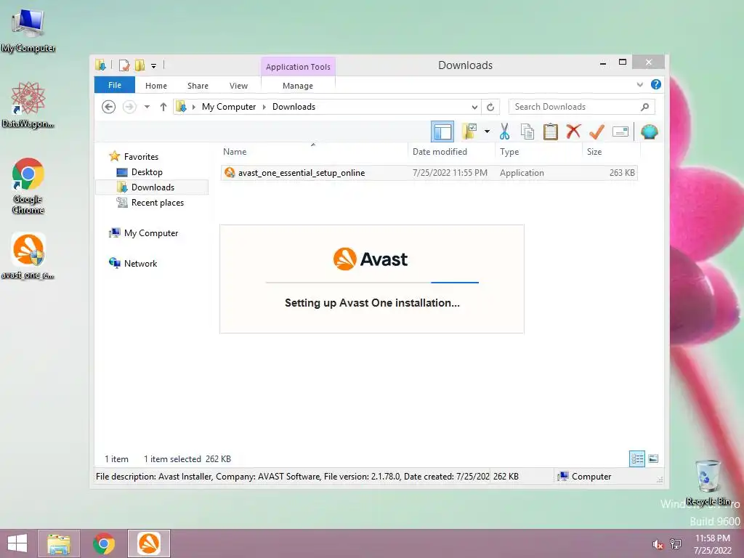Sort by Size column header
The width and height of the screenshot is (744, 558).
[611, 152]
